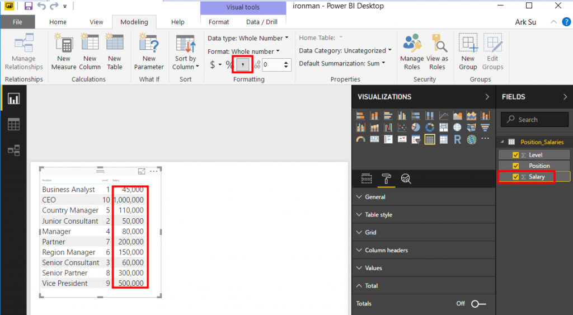Open the Sort by Column dropdown

185,51
